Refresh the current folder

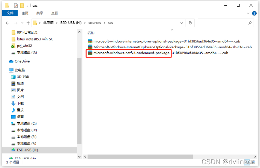[190, 23]
